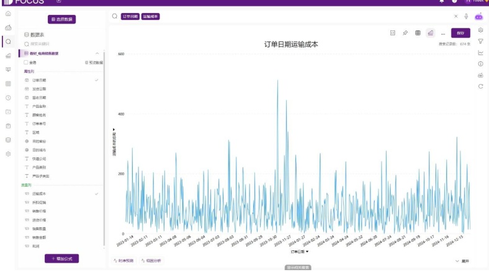Open the clipboard module in left sidebar
The image size is (489, 272).
tap(9, 126)
